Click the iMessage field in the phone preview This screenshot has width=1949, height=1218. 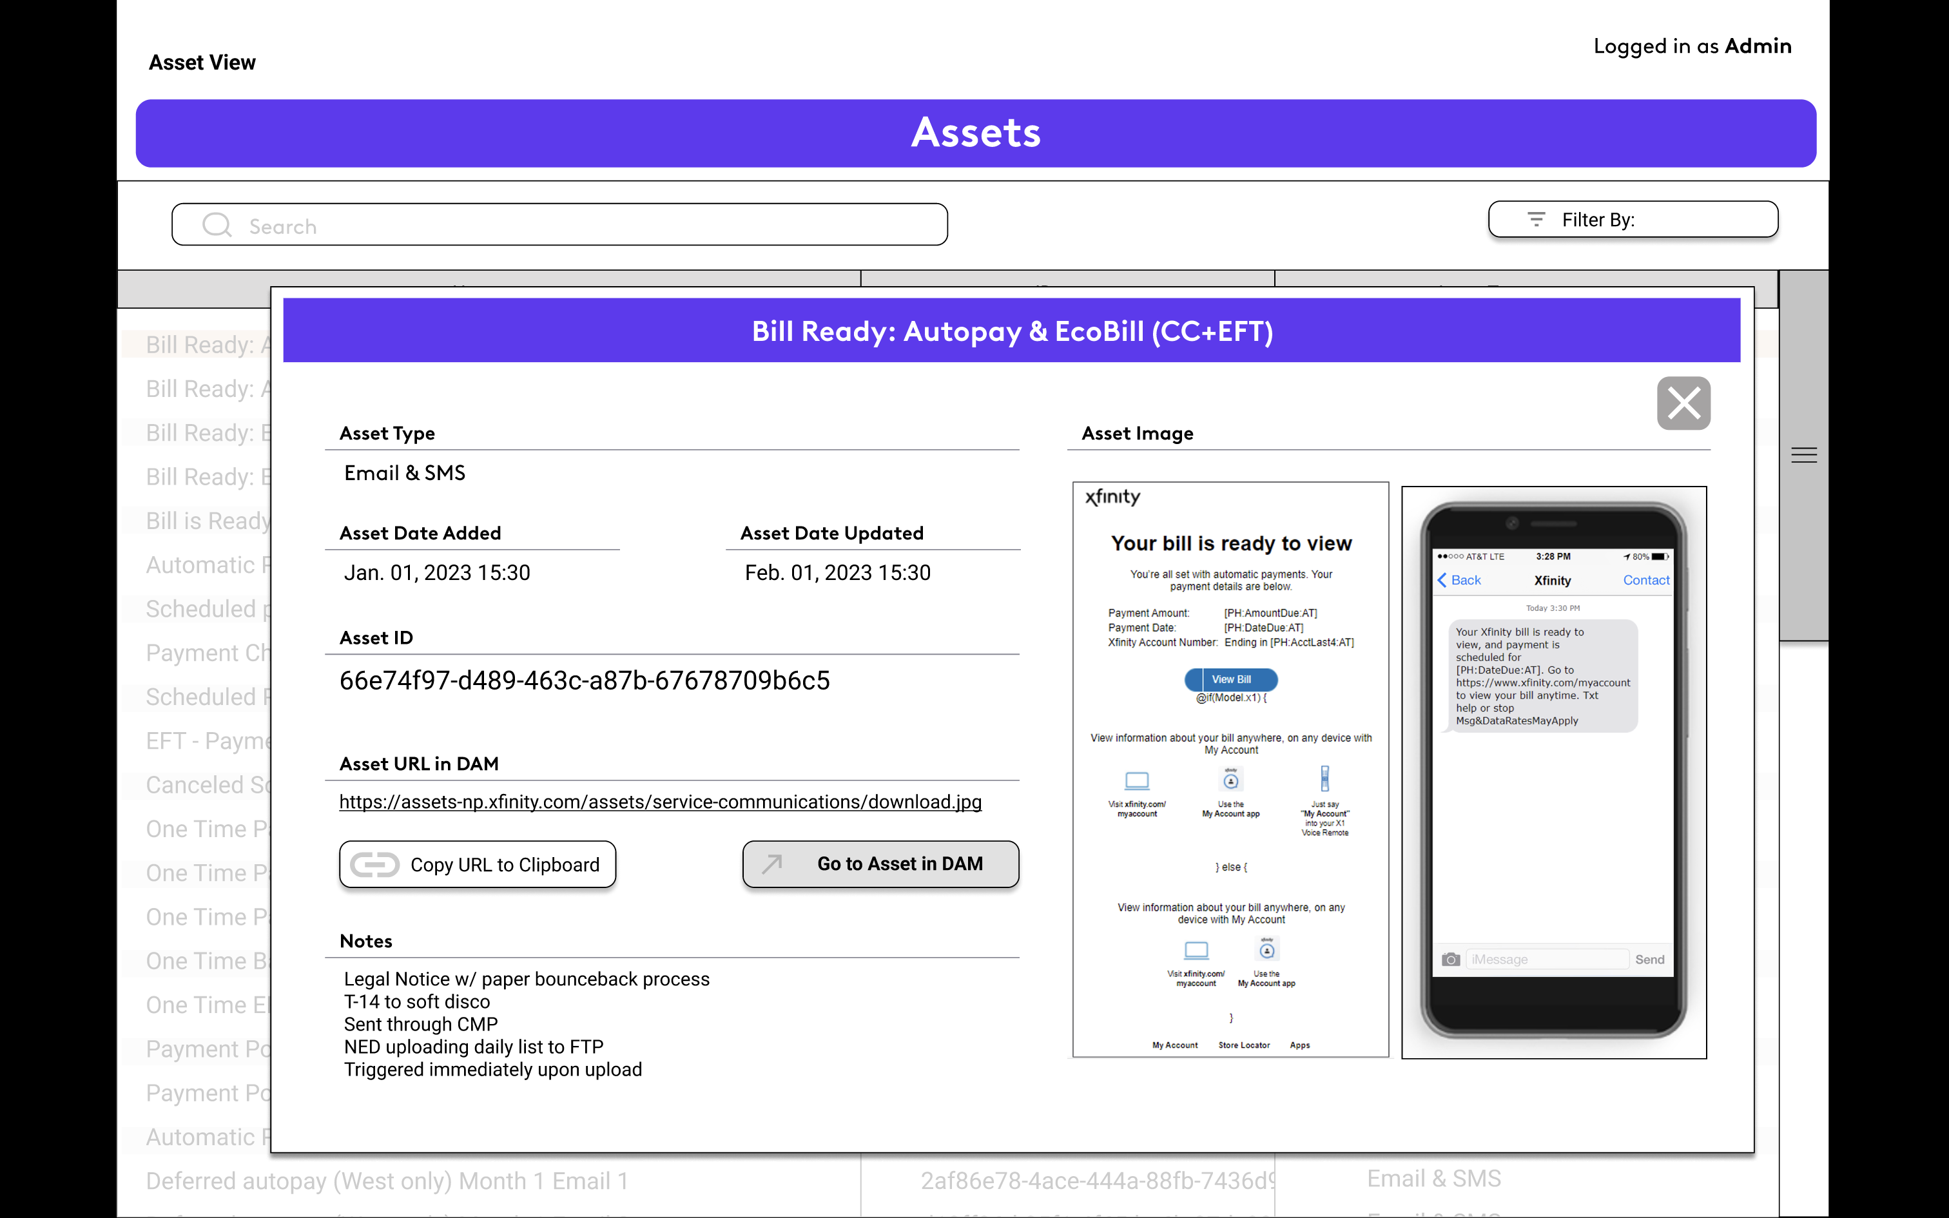pos(1547,960)
